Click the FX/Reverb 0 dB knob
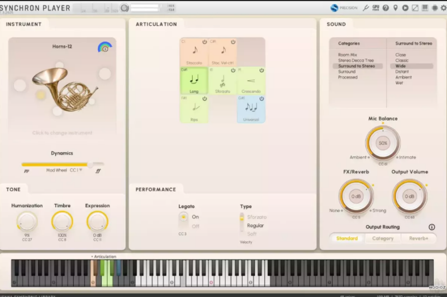 (x=356, y=196)
